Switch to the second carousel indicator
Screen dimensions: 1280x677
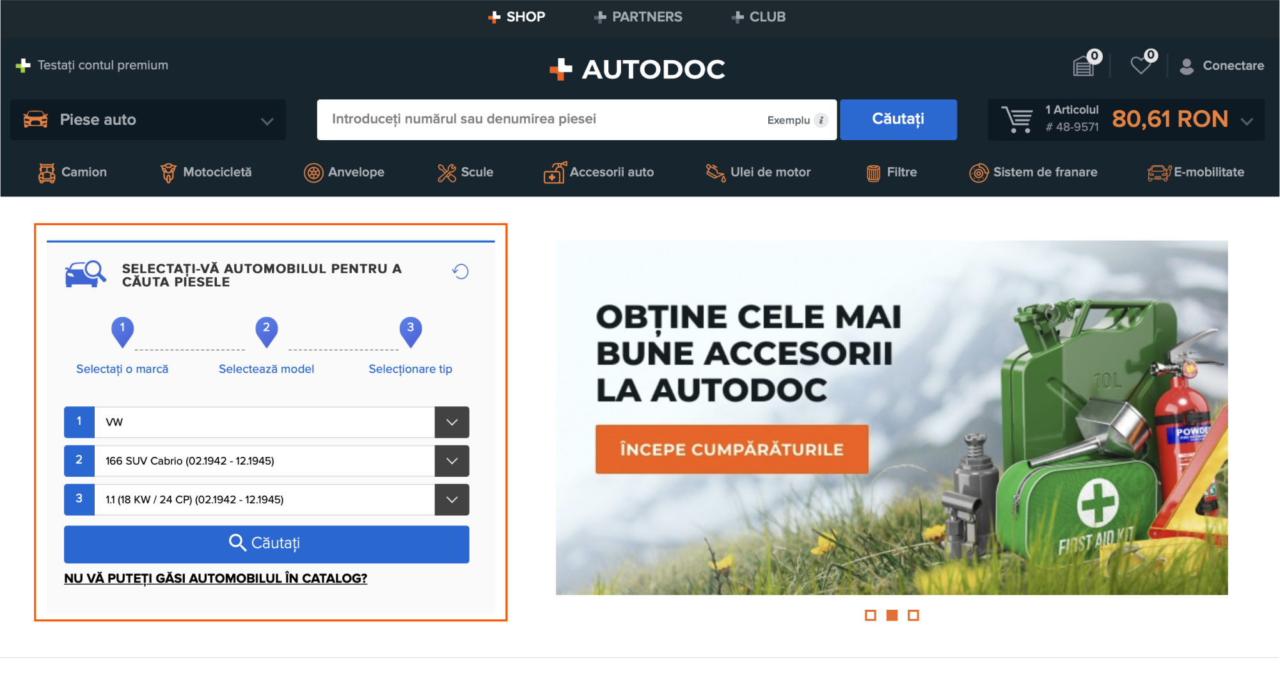892,615
